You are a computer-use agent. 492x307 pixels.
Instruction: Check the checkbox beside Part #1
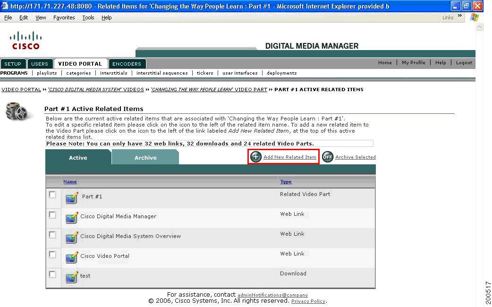(x=53, y=194)
